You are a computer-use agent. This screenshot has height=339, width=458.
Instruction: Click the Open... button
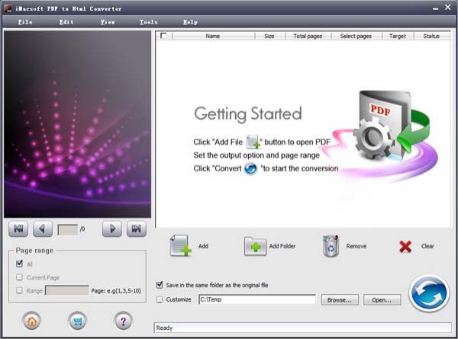382,300
